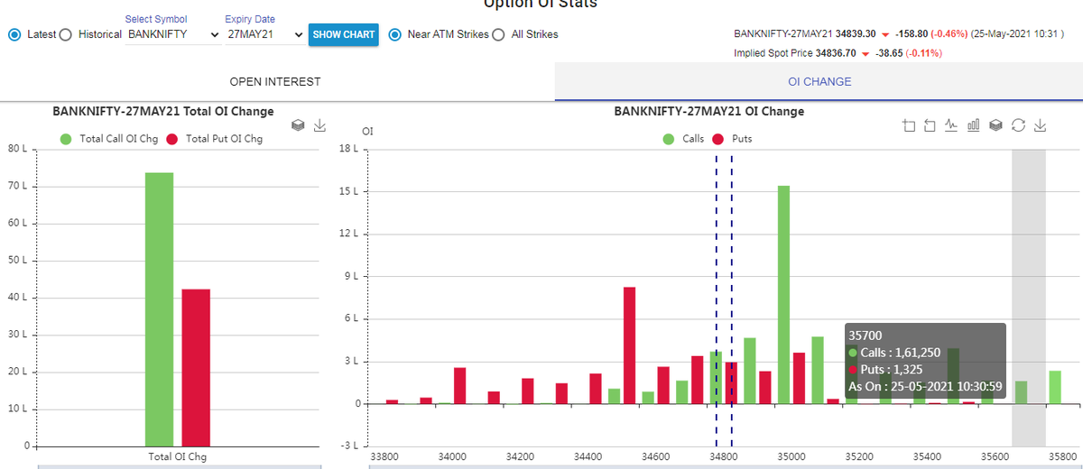Click the Expiry Date label
Screen dimensions: 1083x469
pos(250,19)
